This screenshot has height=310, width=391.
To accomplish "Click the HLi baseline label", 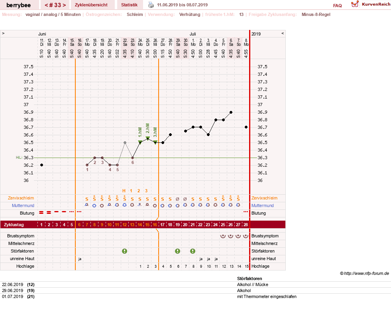I will [19, 158].
